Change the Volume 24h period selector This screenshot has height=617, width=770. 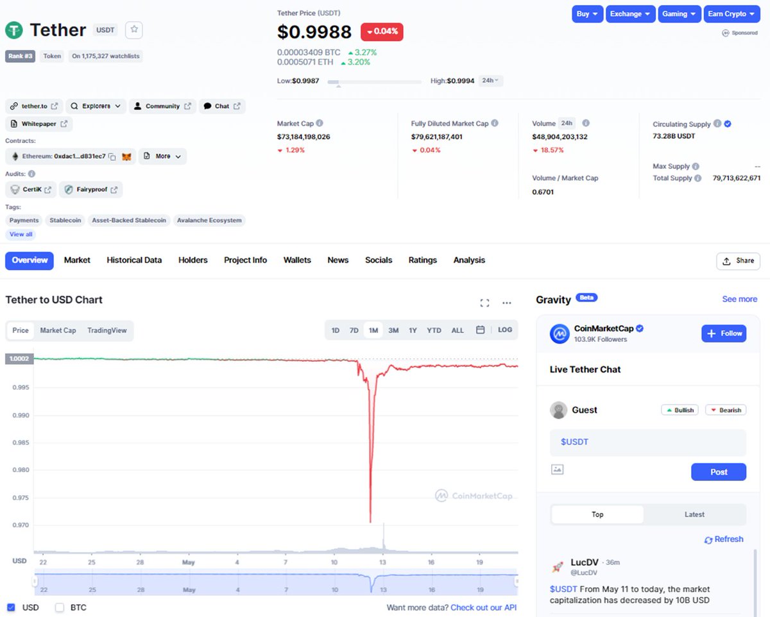pyautogui.click(x=567, y=123)
